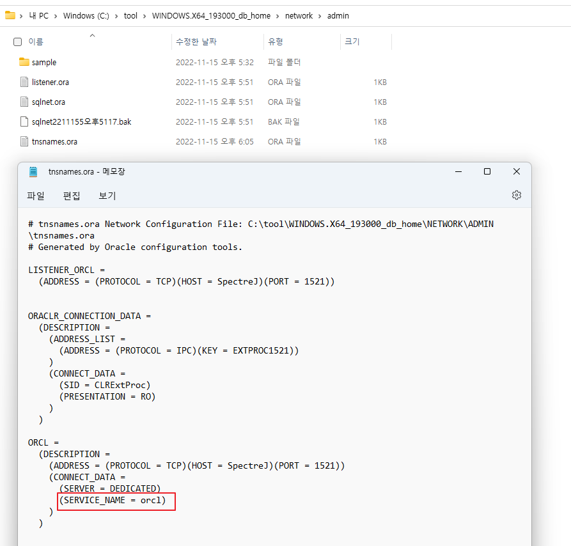Open the 보기 menu in Notepad
The height and width of the screenshot is (546, 571).
tap(107, 196)
